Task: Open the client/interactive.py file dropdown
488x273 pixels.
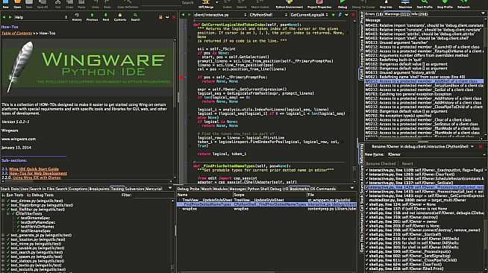Action: 219,15
